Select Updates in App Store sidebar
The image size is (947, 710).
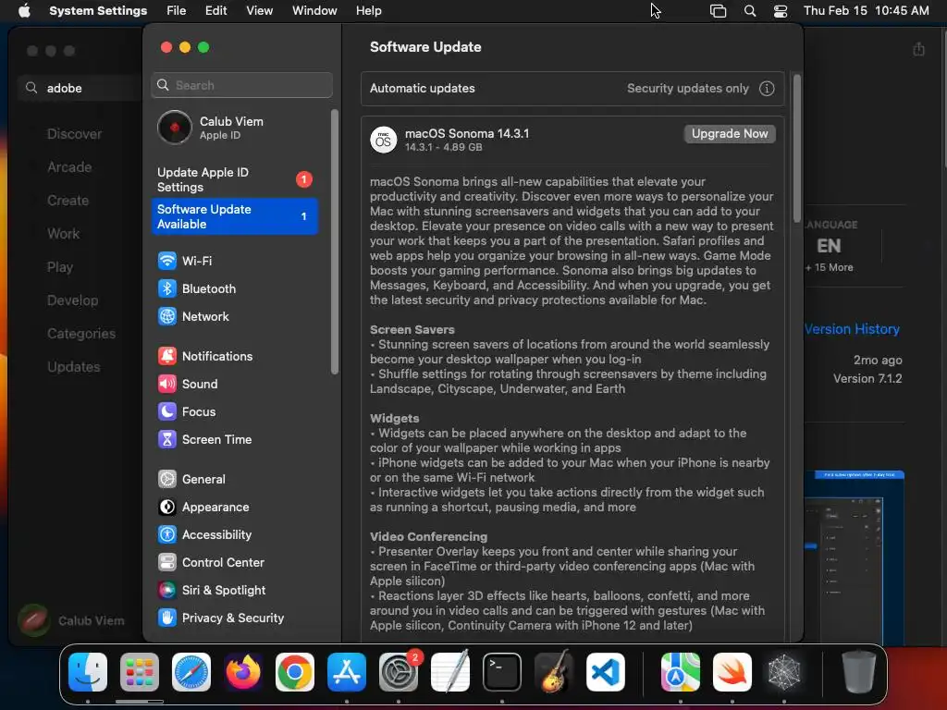pyautogui.click(x=74, y=366)
